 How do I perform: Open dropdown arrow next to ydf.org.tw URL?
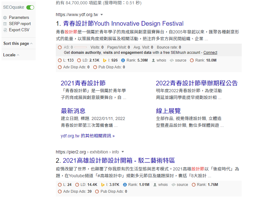(102, 15)
